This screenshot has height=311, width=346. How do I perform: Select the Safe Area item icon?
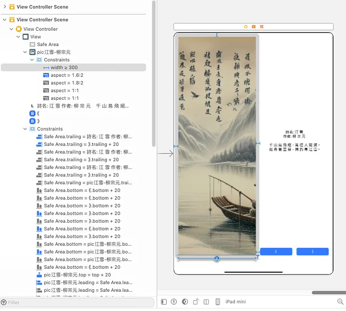coord(32,44)
